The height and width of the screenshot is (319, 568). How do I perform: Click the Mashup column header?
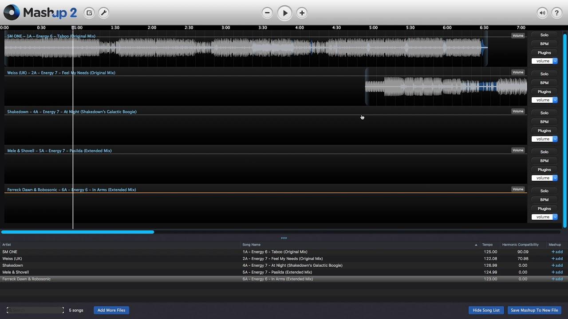coord(557,245)
